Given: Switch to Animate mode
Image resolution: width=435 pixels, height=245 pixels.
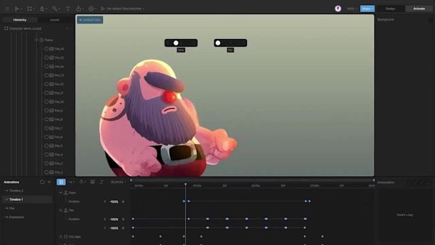Looking at the screenshot, I should click(x=419, y=8).
